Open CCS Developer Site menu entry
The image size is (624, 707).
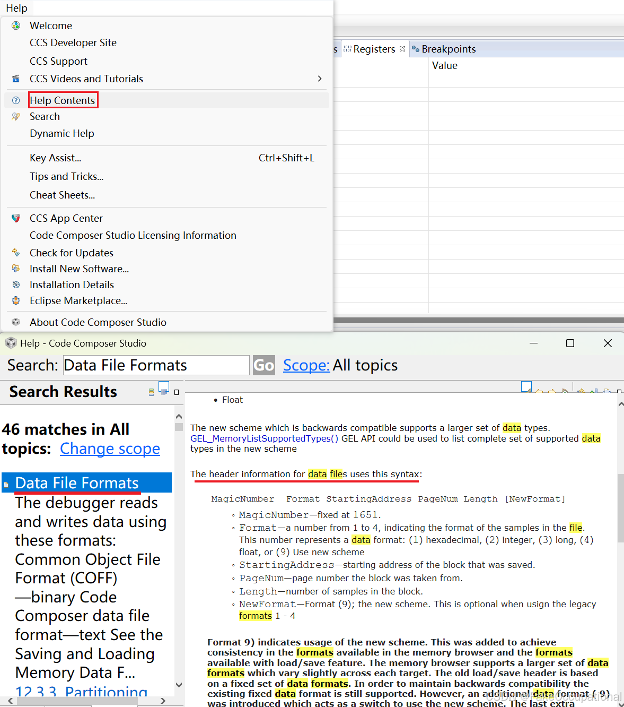[73, 42]
